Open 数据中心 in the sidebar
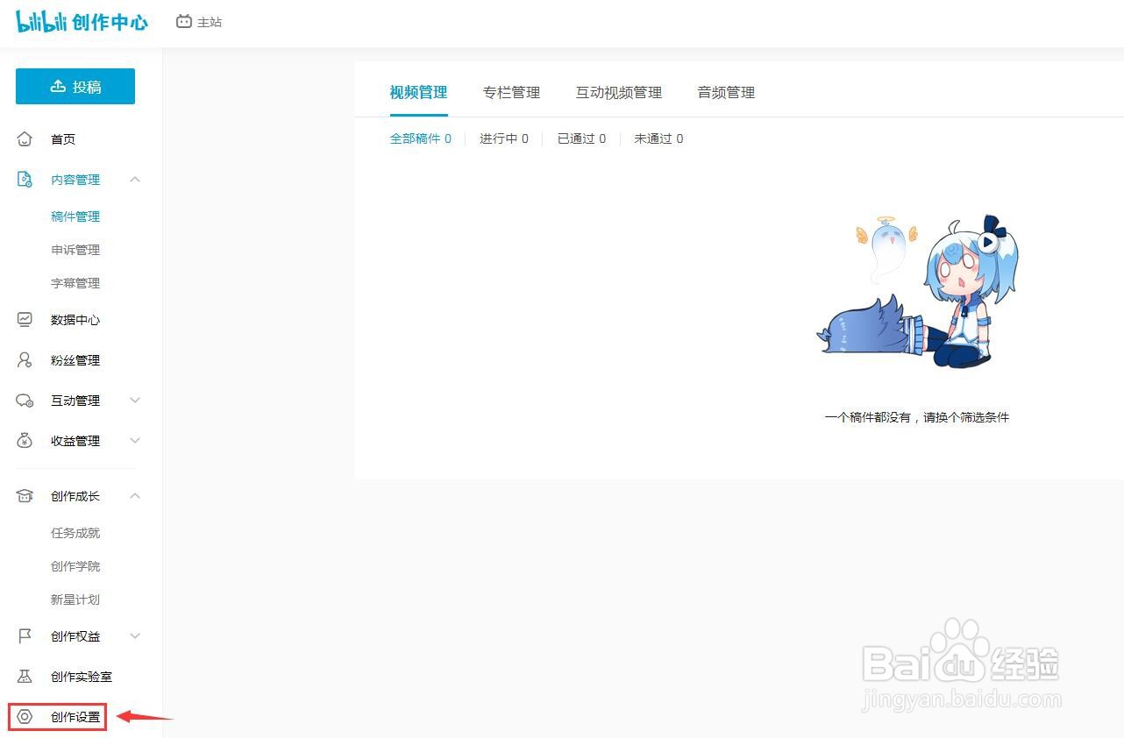The image size is (1124, 738). pyautogui.click(x=75, y=320)
